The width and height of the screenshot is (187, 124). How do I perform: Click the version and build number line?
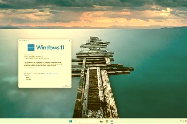pos(34,57)
